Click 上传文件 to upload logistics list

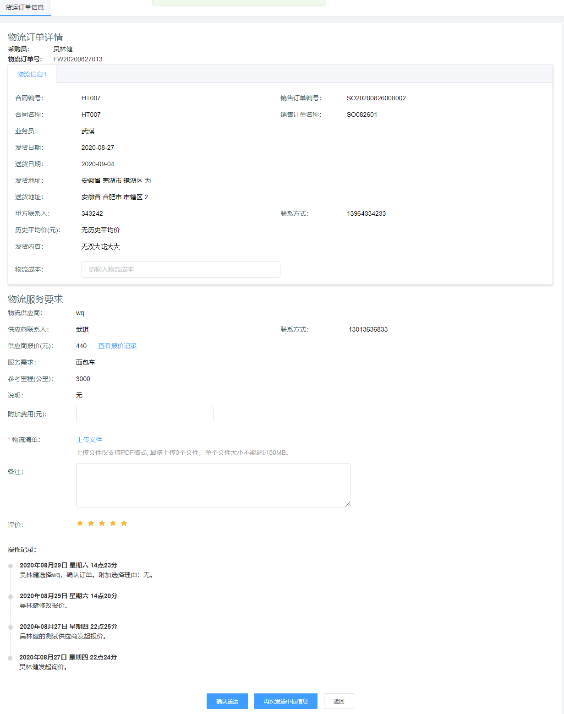pos(89,440)
